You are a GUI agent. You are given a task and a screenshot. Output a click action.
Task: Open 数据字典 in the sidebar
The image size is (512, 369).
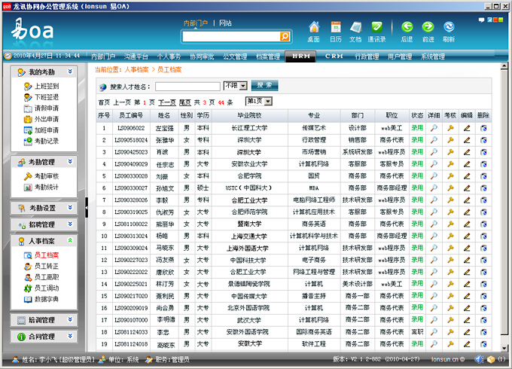(41, 299)
